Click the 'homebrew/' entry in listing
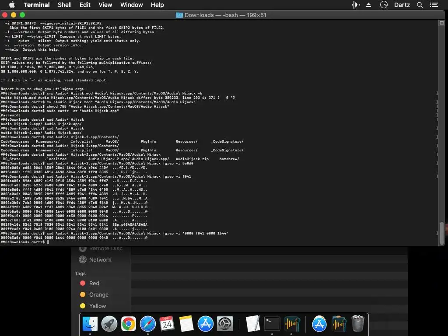 (x=229, y=159)
